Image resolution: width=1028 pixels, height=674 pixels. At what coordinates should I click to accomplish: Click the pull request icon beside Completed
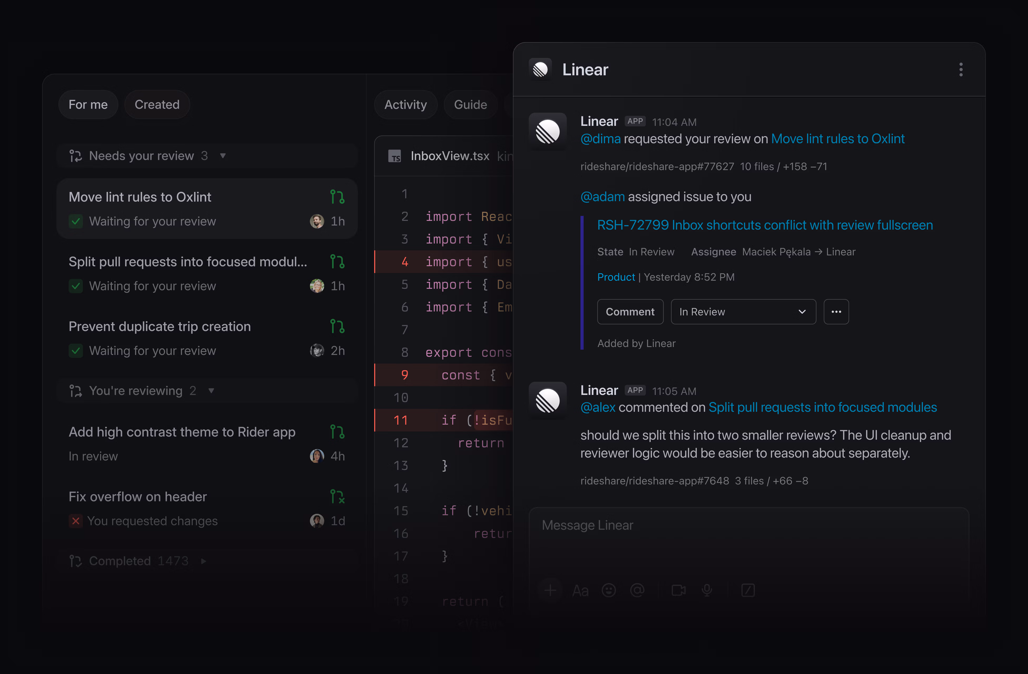[76, 561]
